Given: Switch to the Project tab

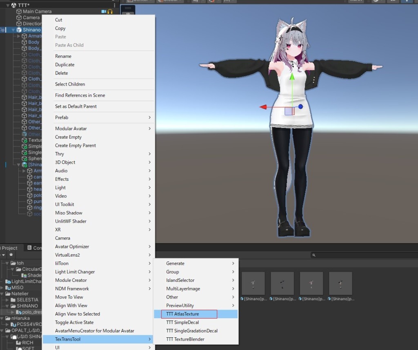Looking at the screenshot, I should [x=10, y=248].
